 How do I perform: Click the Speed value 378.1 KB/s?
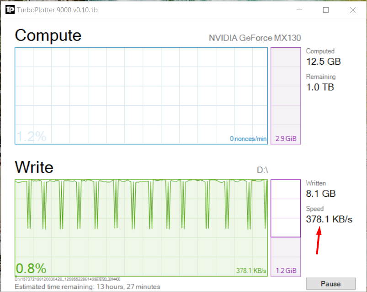329,219
